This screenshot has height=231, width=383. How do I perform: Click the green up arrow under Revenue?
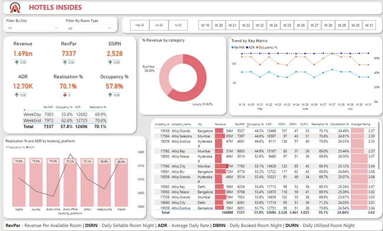[16, 62]
